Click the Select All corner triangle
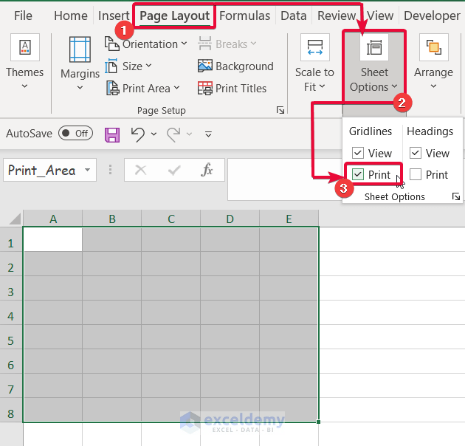Viewport: 465px width, 446px height. (15, 219)
